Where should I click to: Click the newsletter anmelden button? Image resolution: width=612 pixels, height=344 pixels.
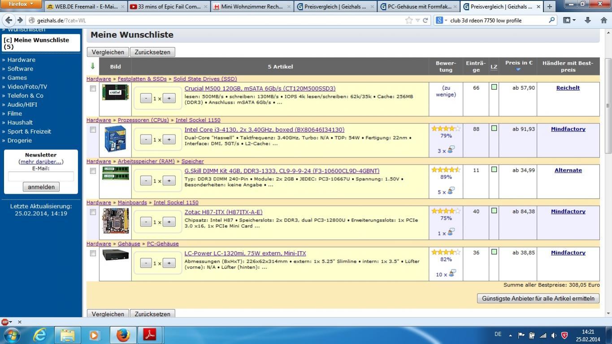point(41,187)
